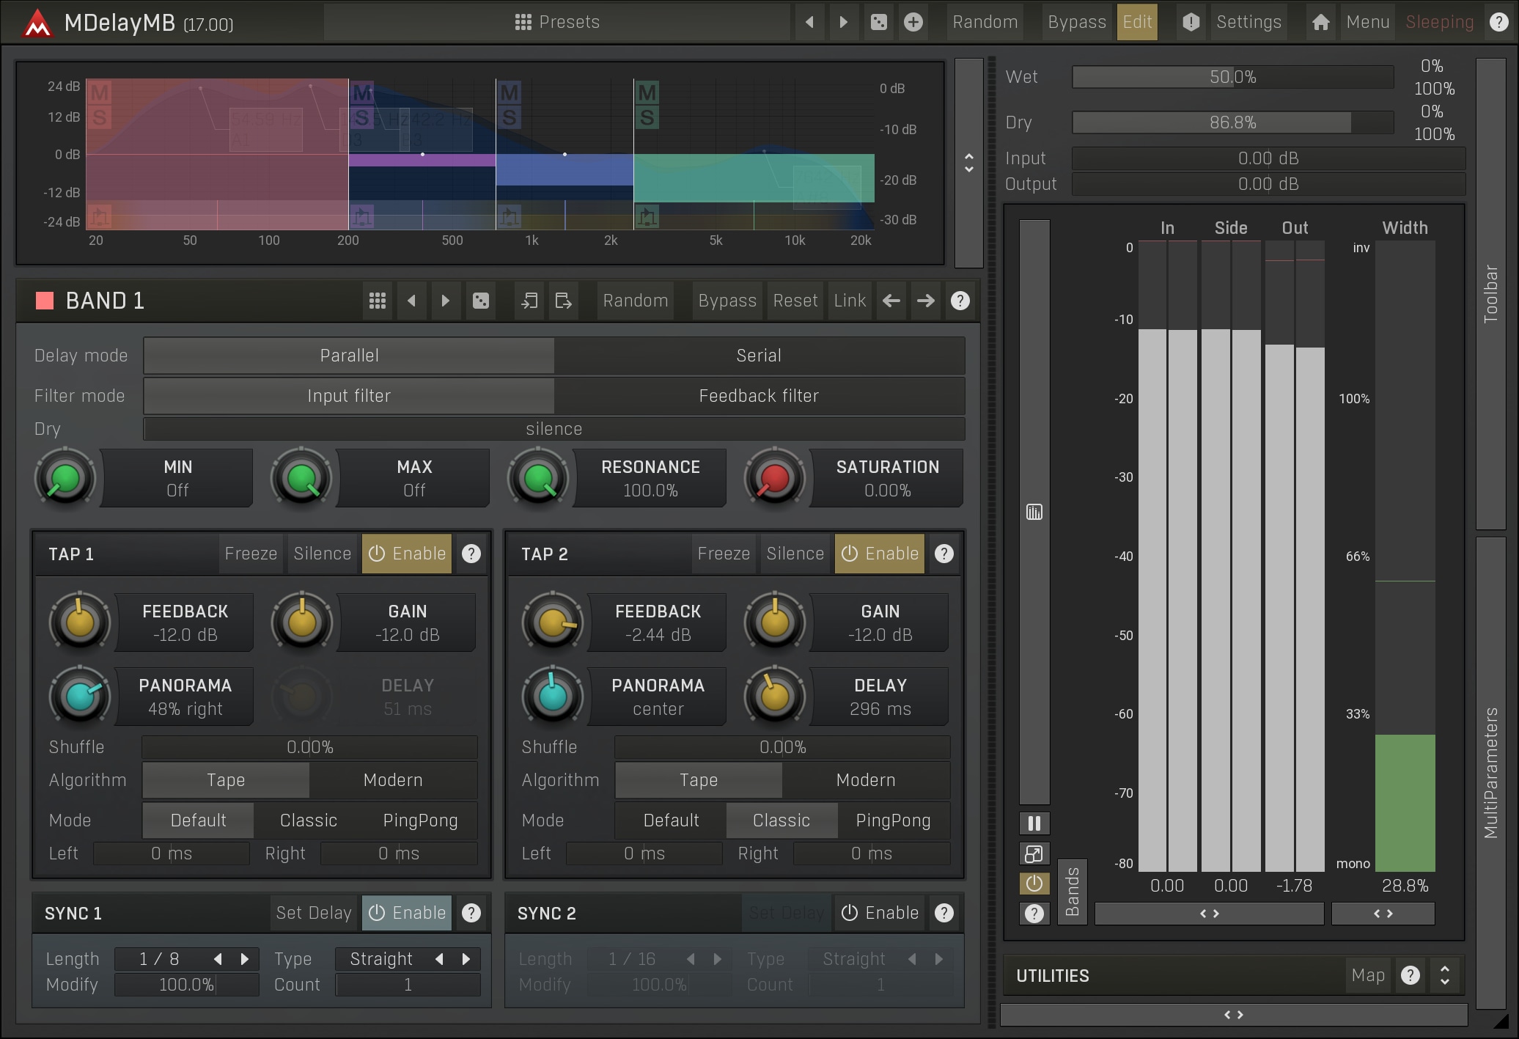Click Band 1 copy settings icon

point(529,301)
